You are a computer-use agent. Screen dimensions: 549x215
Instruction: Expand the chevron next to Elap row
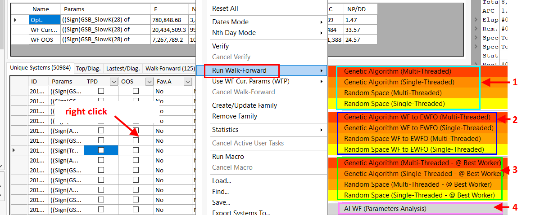coord(476,20)
